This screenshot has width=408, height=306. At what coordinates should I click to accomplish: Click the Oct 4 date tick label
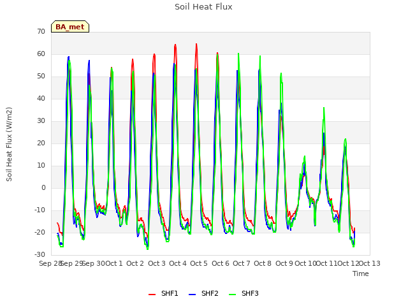tap(178, 263)
